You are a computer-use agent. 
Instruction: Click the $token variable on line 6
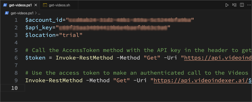[35, 58]
